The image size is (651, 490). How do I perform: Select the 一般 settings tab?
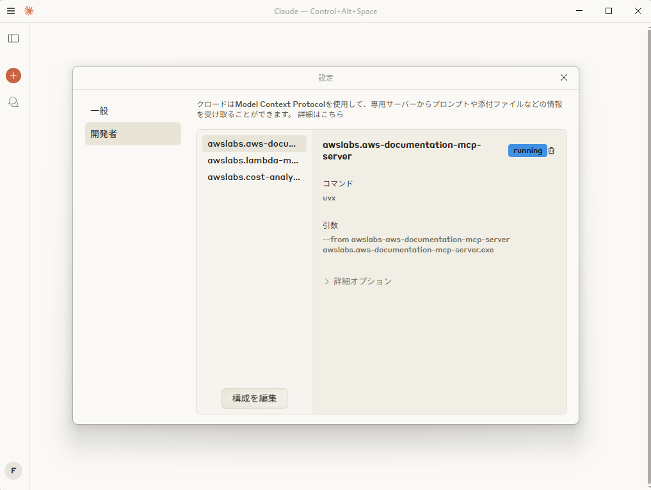pos(133,111)
